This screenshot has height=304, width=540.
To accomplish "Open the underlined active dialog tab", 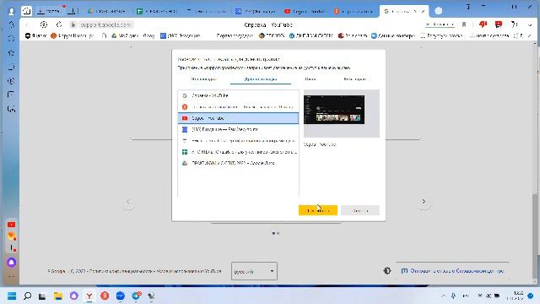I will [x=261, y=79].
